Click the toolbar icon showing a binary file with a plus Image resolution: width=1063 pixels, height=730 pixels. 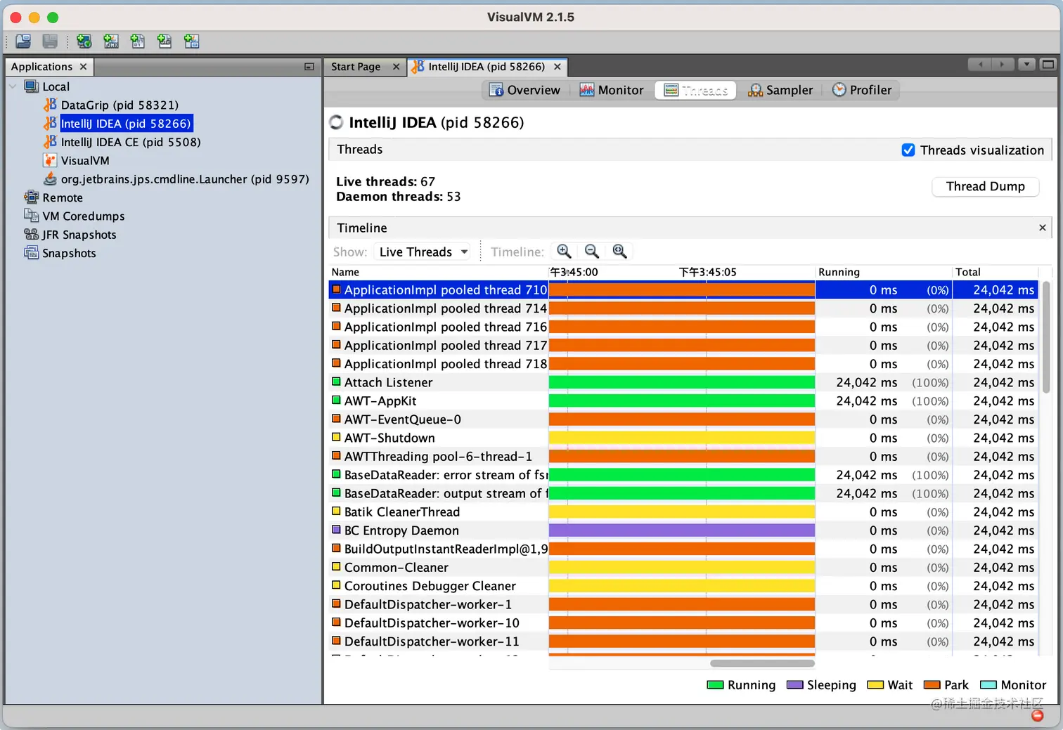(138, 41)
